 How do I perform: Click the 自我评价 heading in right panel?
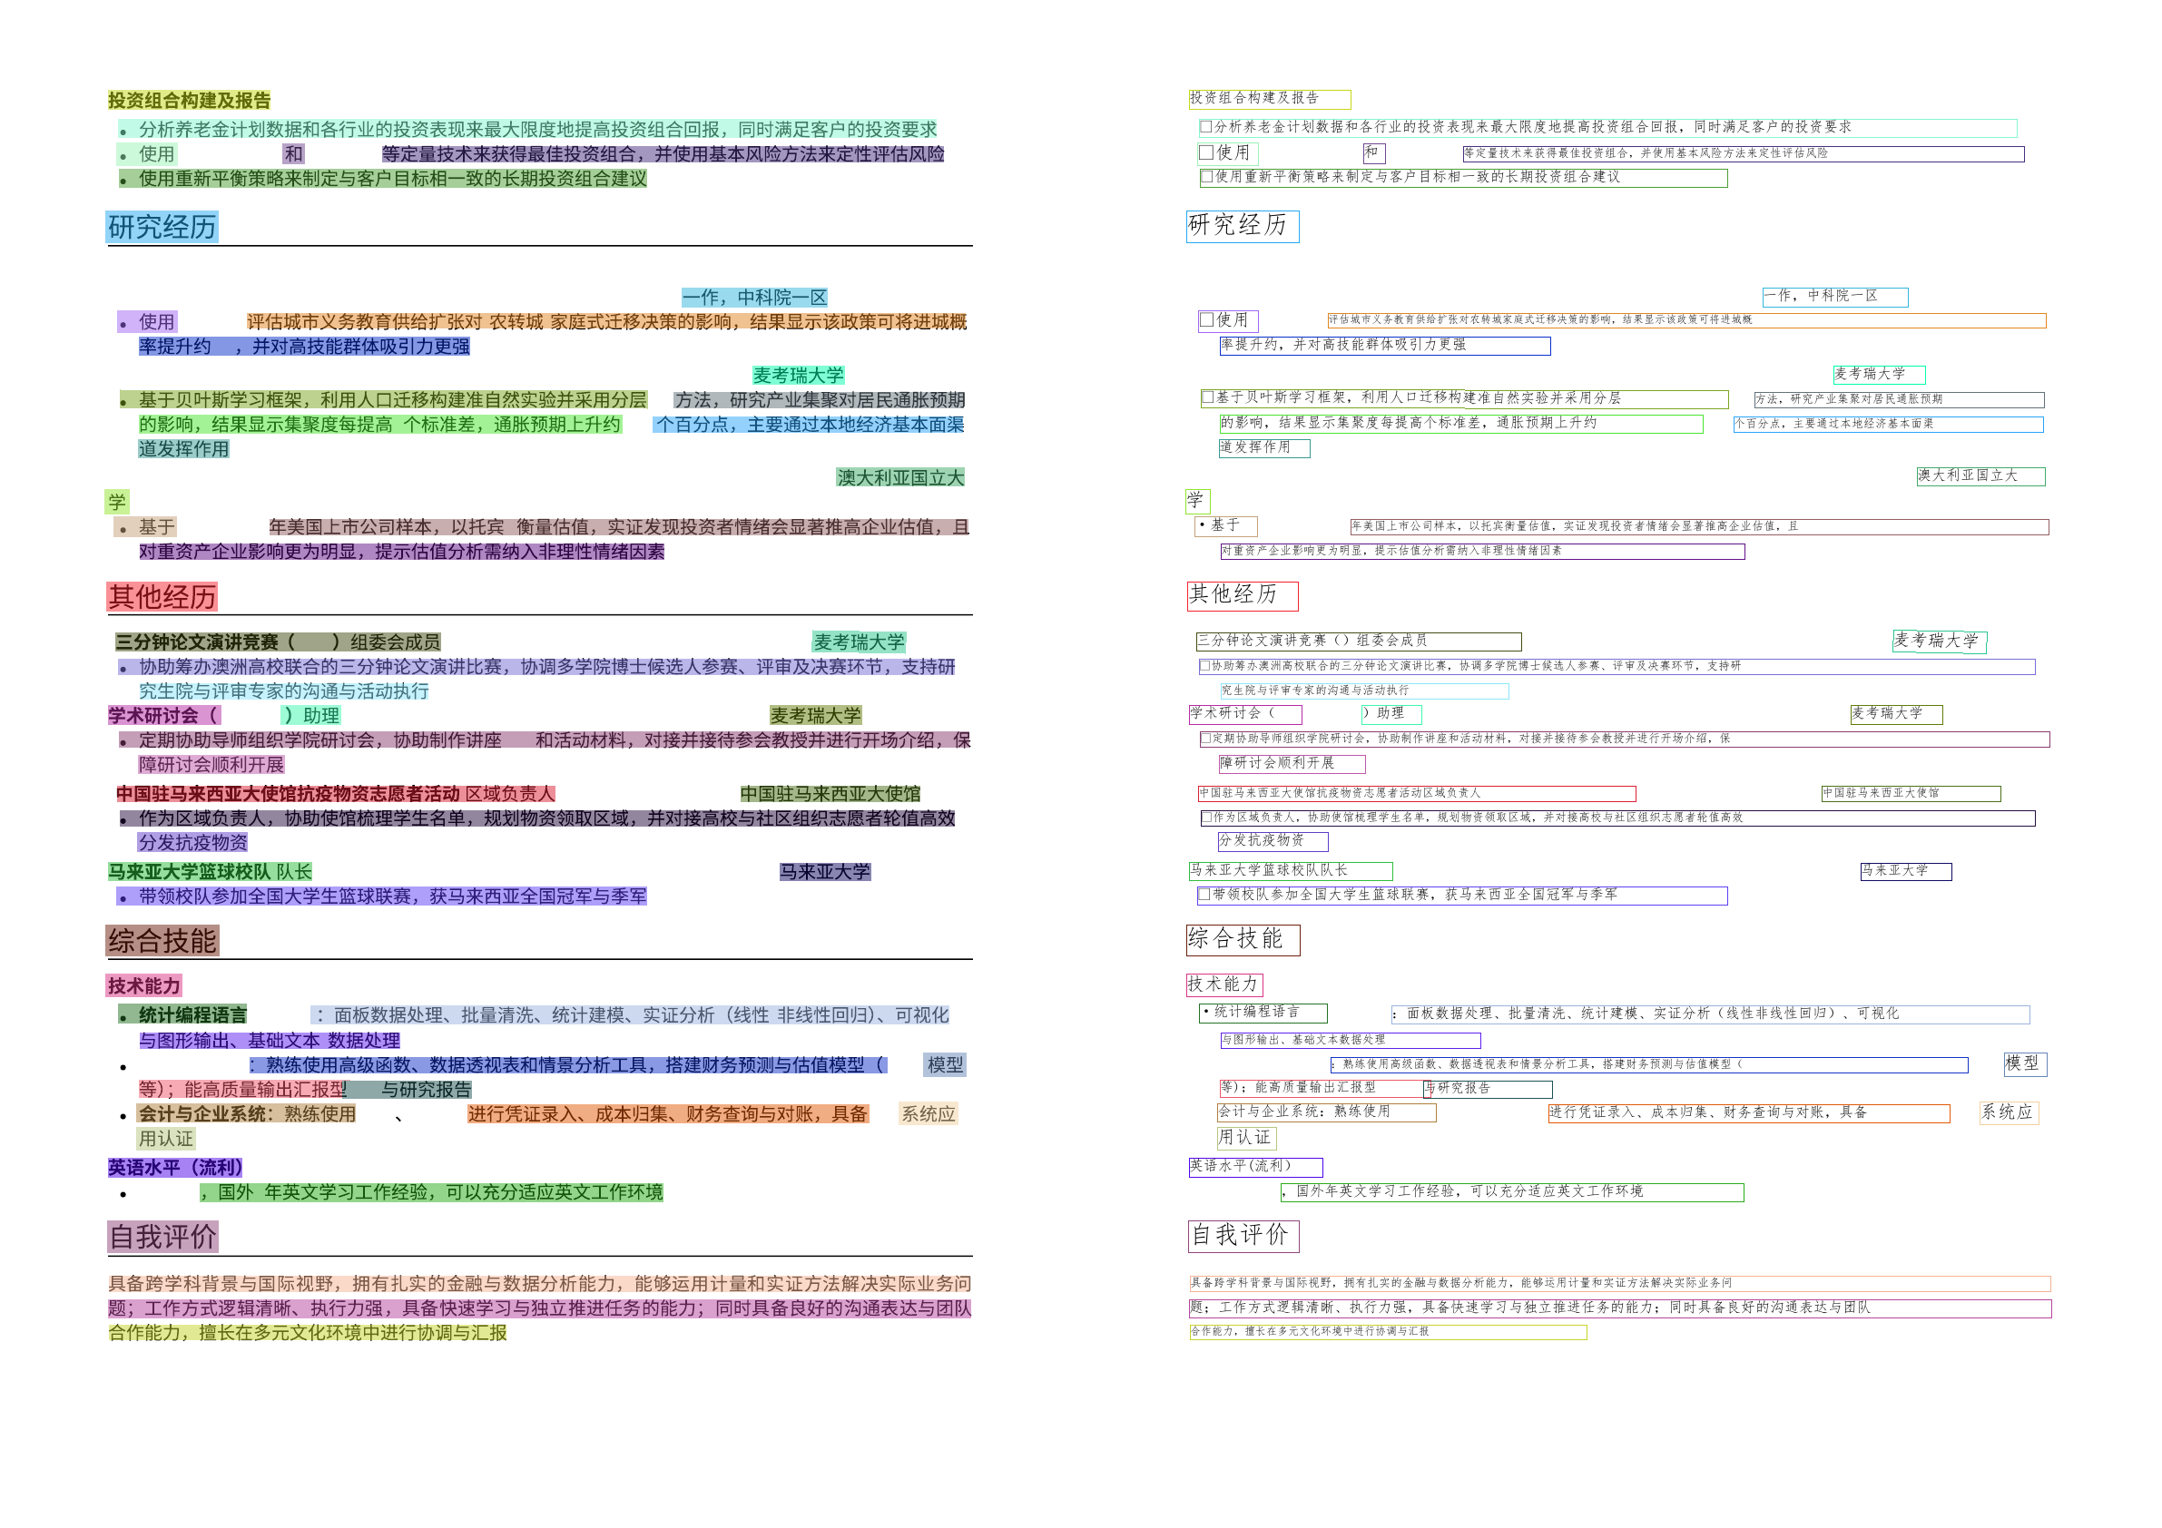pos(1243,1235)
